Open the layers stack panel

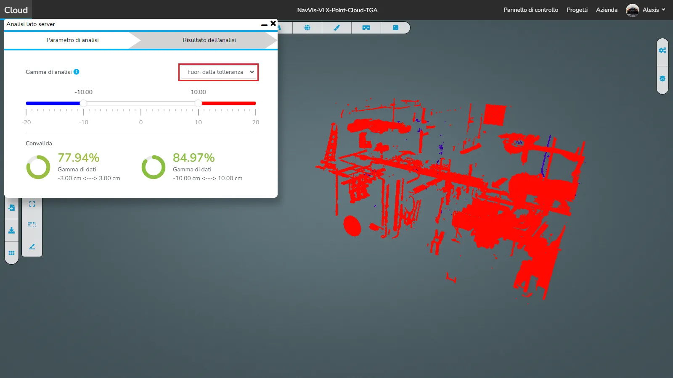(662, 79)
